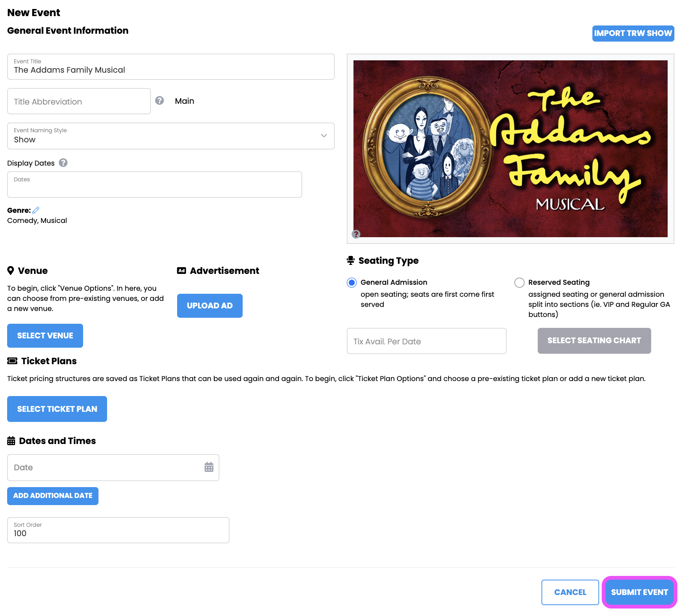Click the Cancel button
The width and height of the screenshot is (686, 616).
click(x=570, y=592)
